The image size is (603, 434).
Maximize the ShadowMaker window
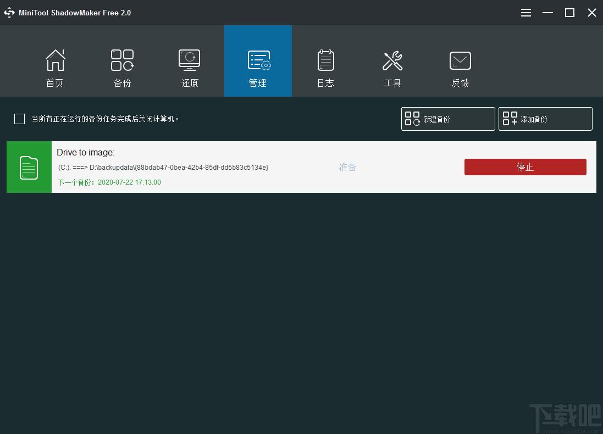569,13
